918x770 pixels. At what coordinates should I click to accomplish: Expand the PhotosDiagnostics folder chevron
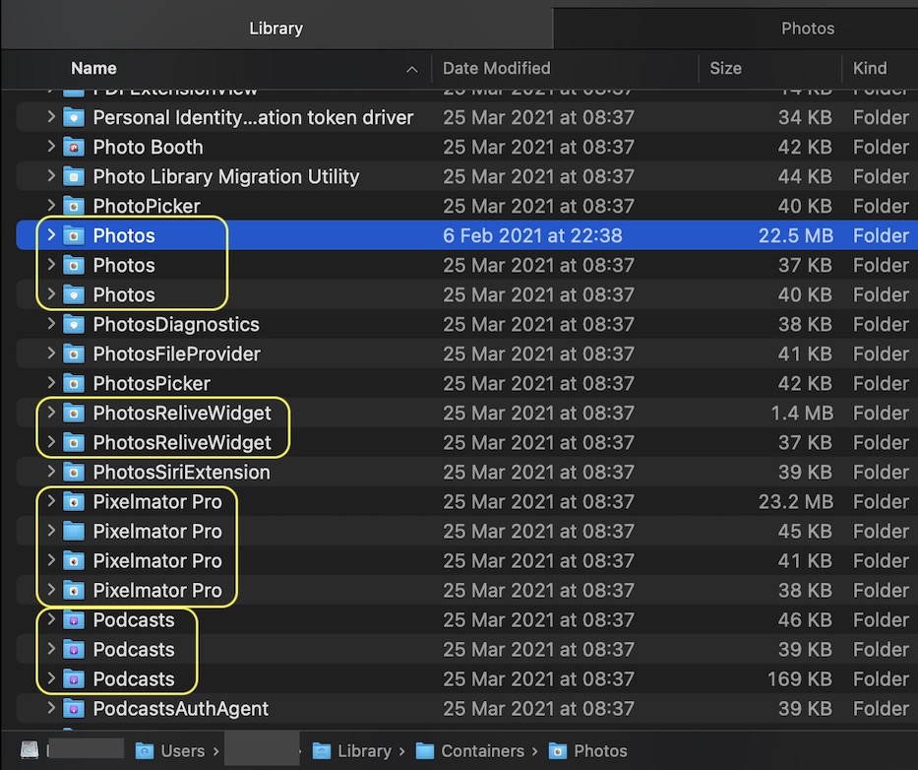coord(51,324)
